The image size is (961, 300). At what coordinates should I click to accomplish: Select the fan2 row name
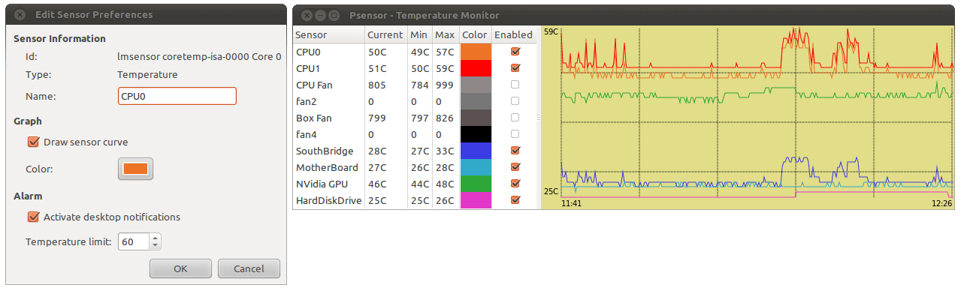306,101
